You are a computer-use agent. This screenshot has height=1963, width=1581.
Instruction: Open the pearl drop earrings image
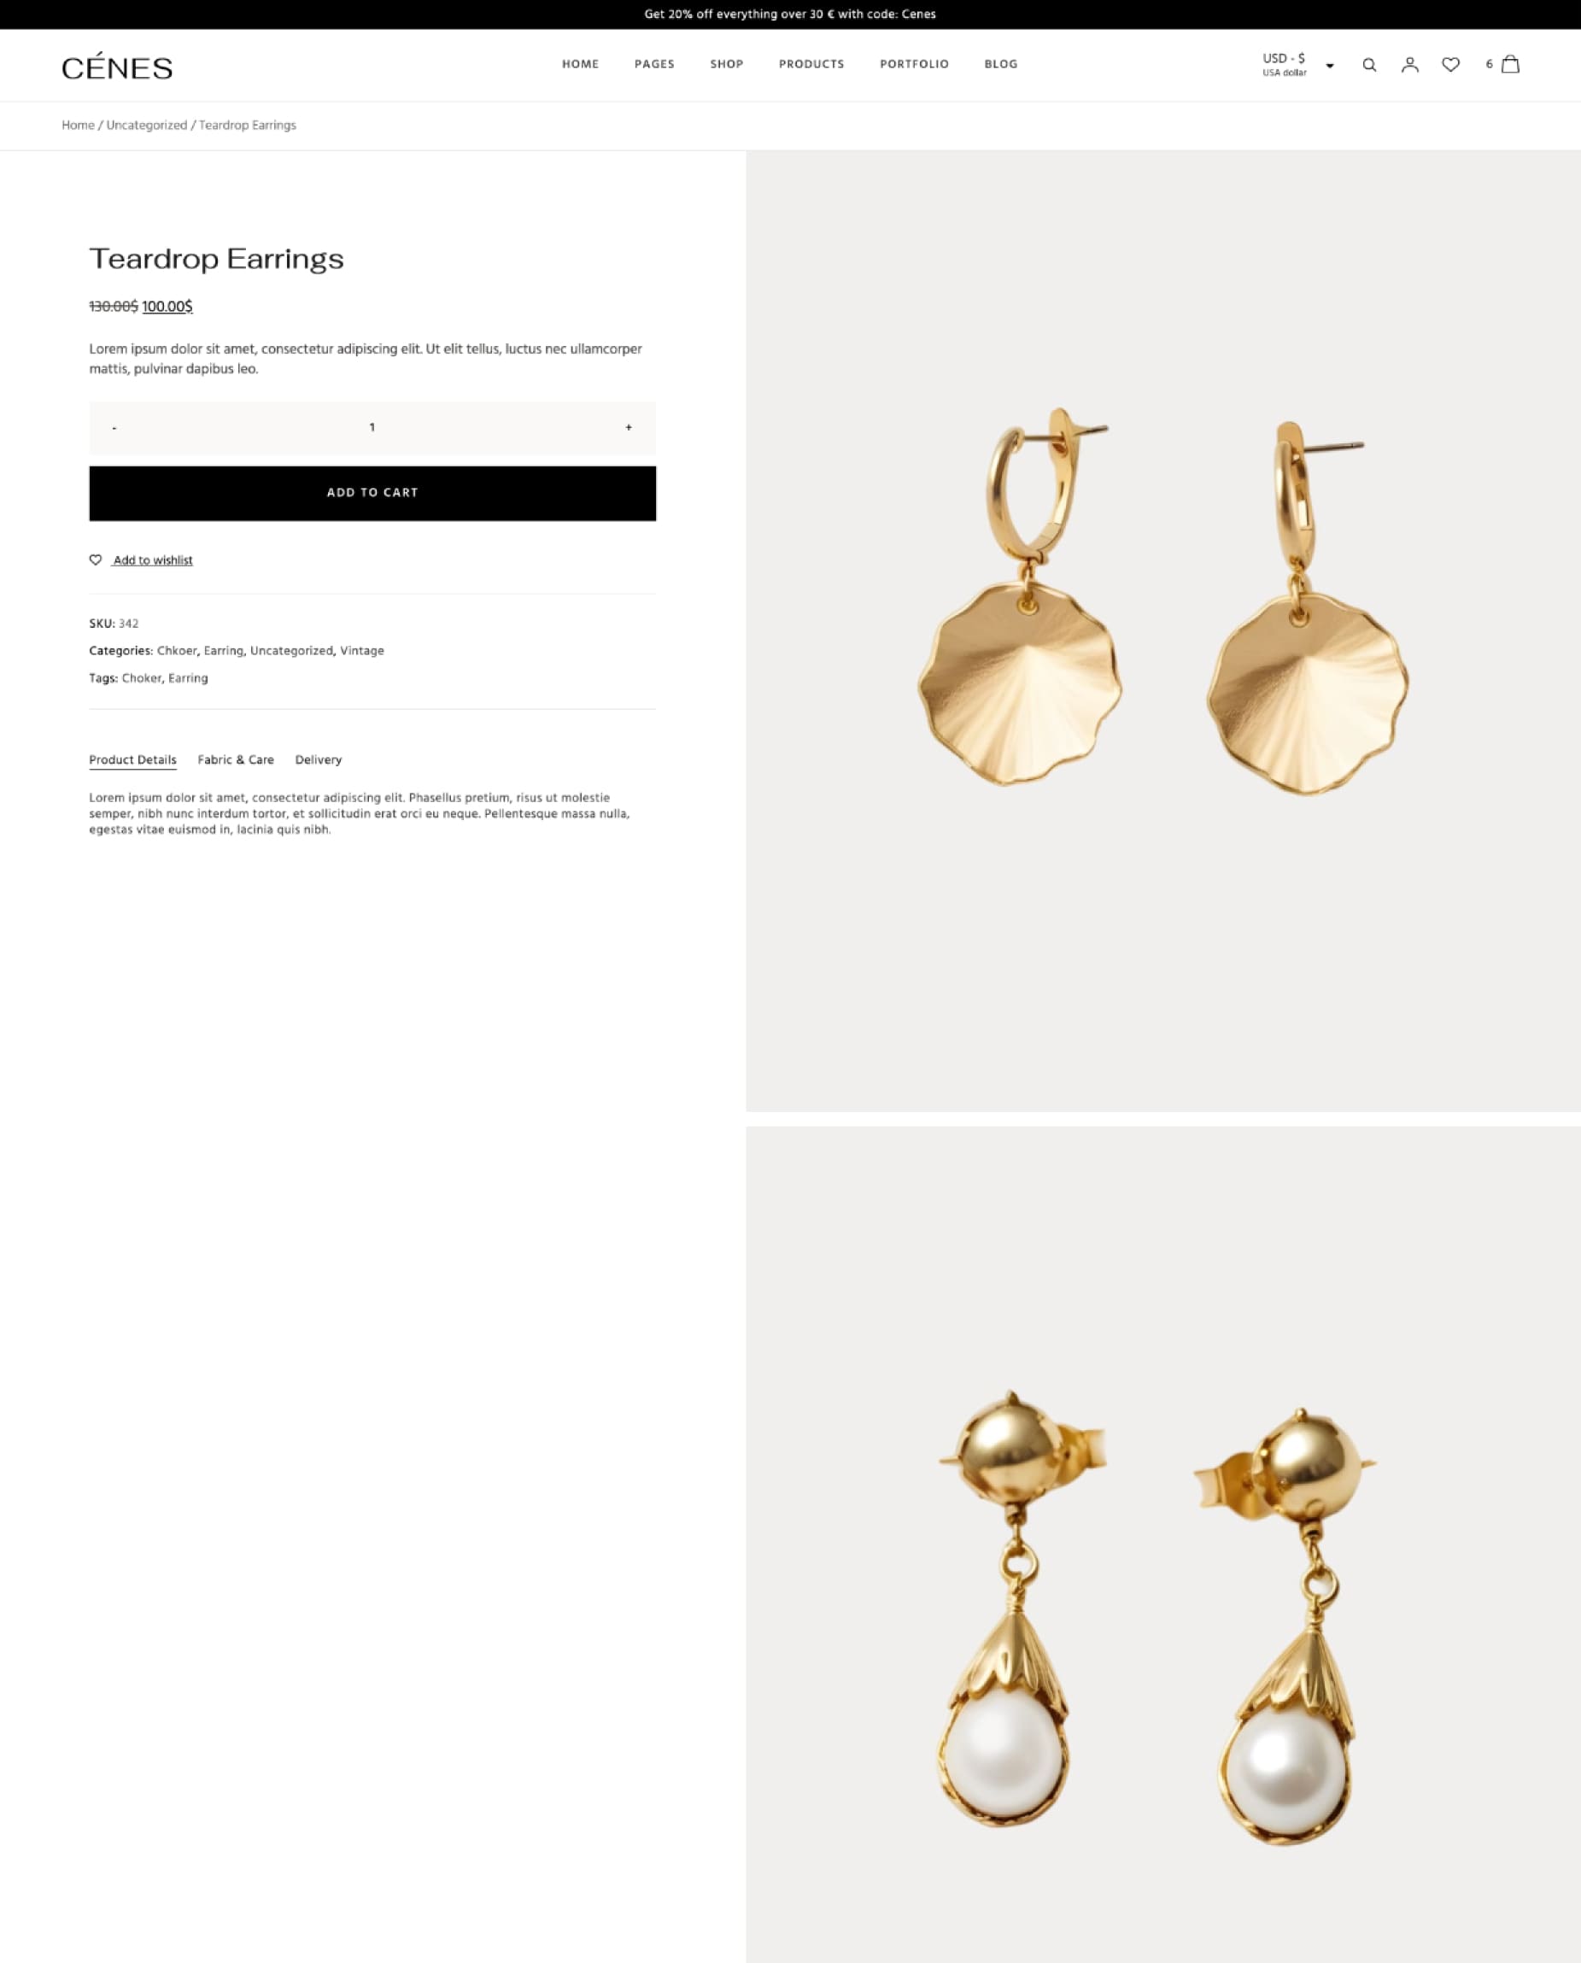(x=1163, y=1544)
